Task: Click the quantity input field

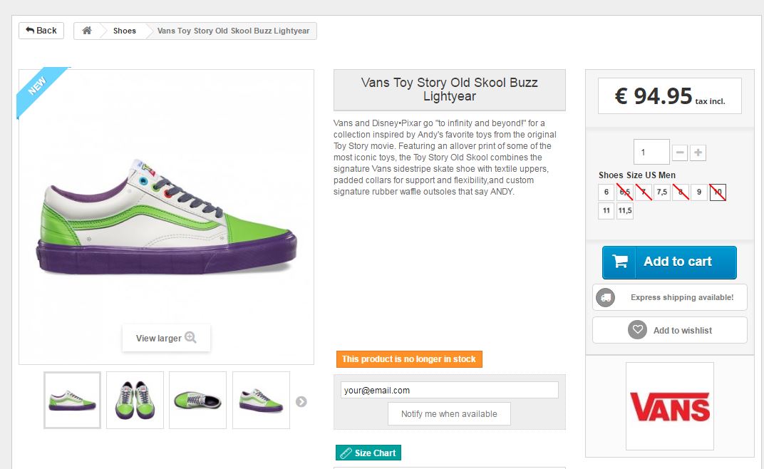Action: 651,153
